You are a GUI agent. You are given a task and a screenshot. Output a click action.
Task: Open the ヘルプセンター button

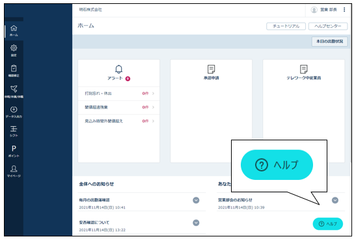point(328,26)
